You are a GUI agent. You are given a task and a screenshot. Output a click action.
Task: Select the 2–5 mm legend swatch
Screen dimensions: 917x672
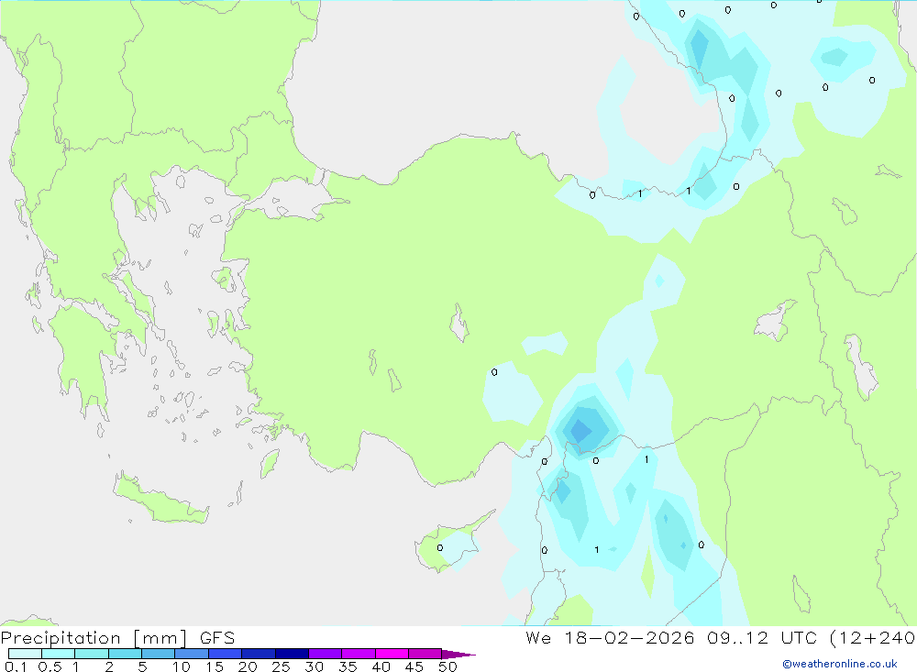point(125,654)
